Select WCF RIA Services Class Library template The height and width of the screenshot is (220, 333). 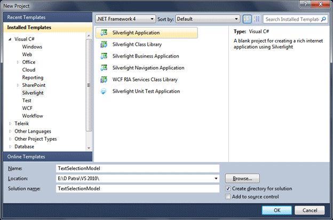pos(145,79)
